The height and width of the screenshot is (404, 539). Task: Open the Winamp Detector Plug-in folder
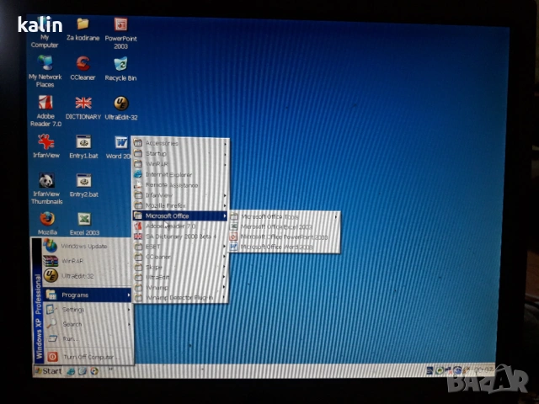coord(181,297)
